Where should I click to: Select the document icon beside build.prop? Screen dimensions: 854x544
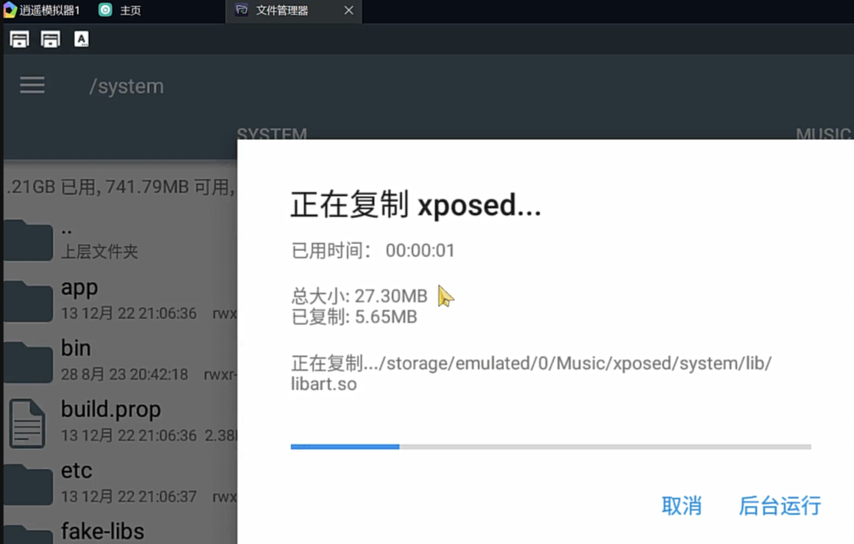27,423
